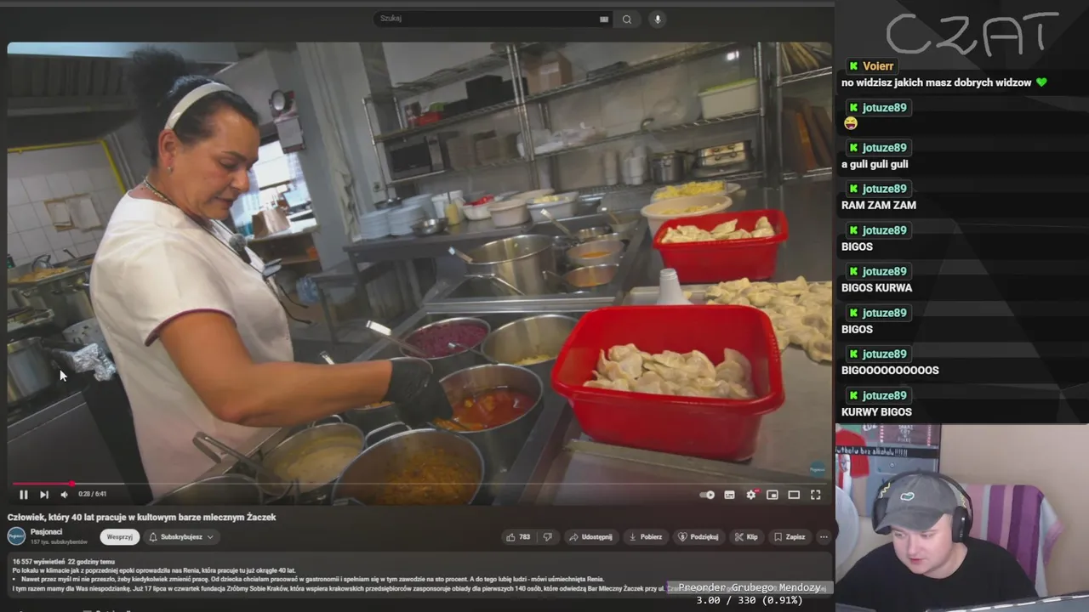
Task: Open player settings gear
Action: (751, 495)
